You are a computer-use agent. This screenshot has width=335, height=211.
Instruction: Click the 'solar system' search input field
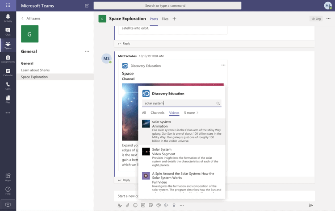(x=179, y=103)
